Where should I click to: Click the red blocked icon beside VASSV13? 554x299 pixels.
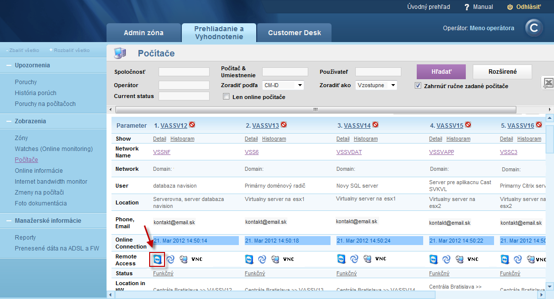tap(284, 125)
